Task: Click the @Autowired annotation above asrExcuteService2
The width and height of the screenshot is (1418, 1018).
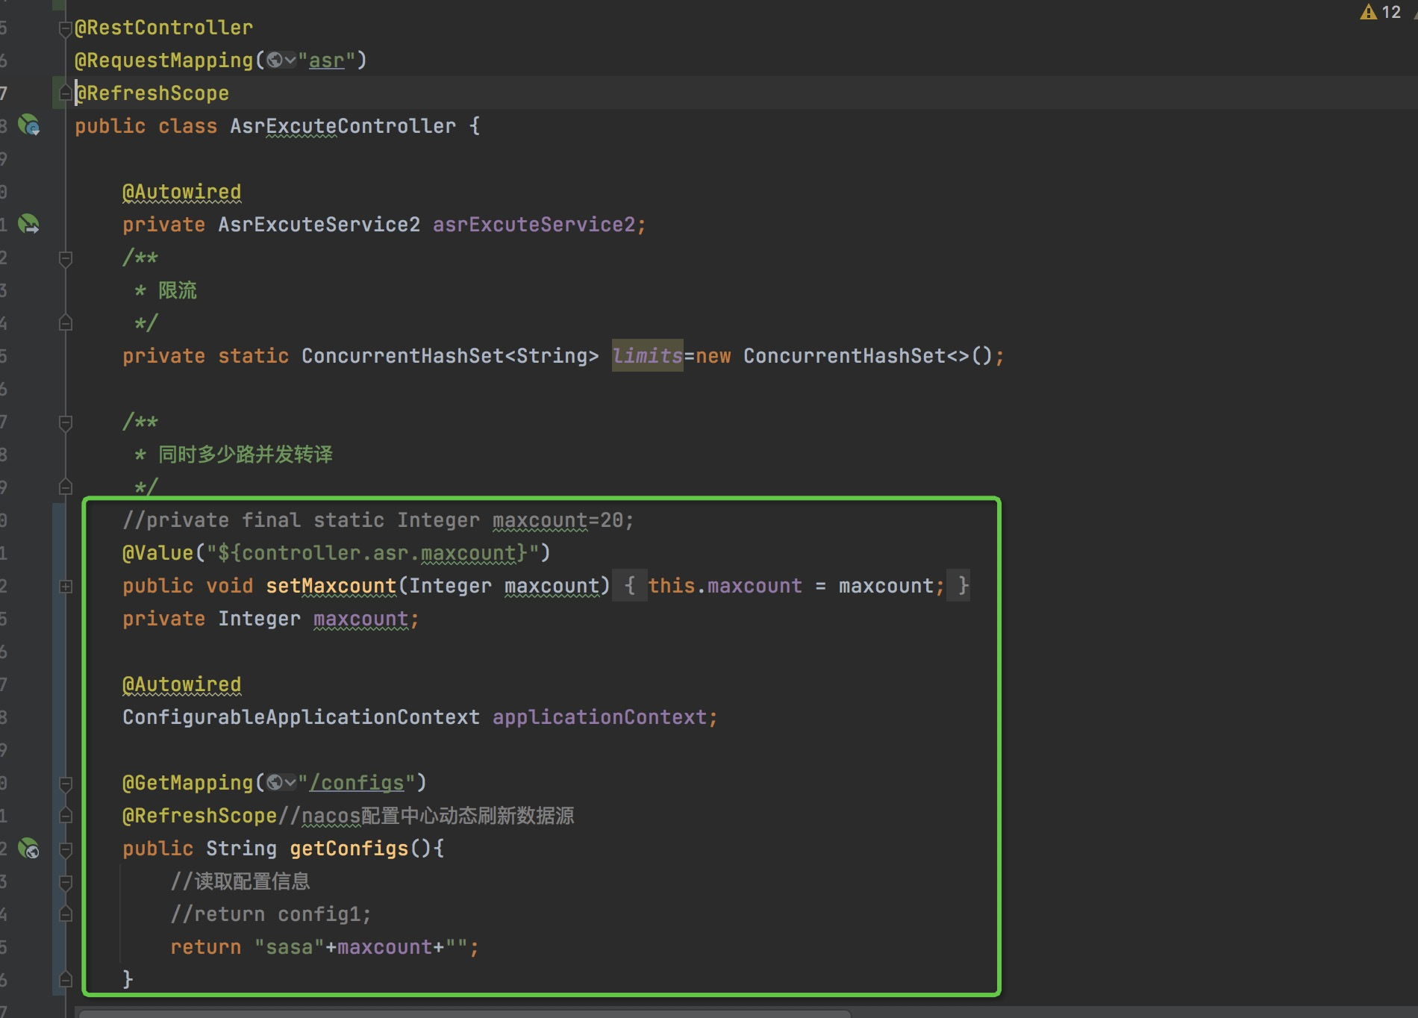Action: [181, 192]
